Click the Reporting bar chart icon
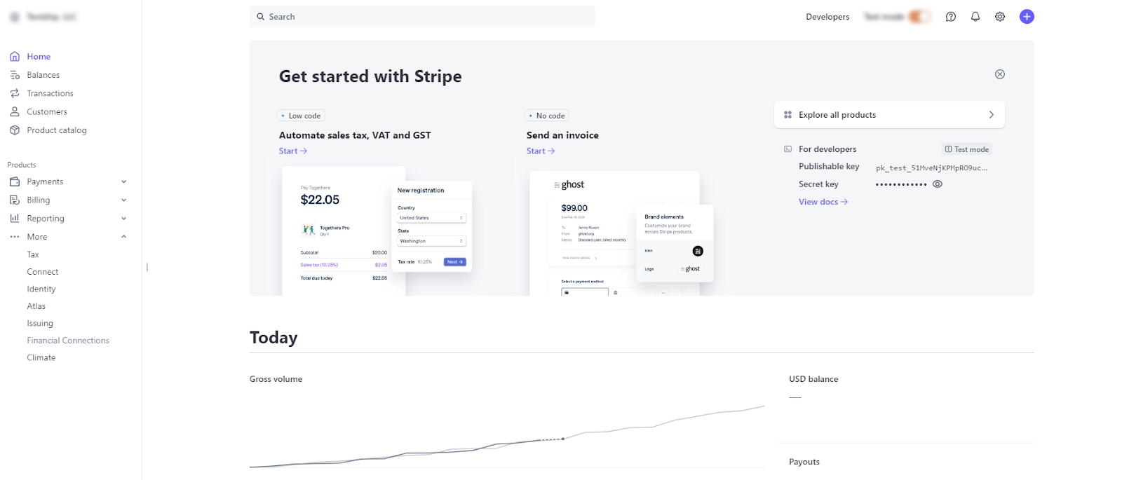Screen dimensions: 1122x480 coord(15,219)
